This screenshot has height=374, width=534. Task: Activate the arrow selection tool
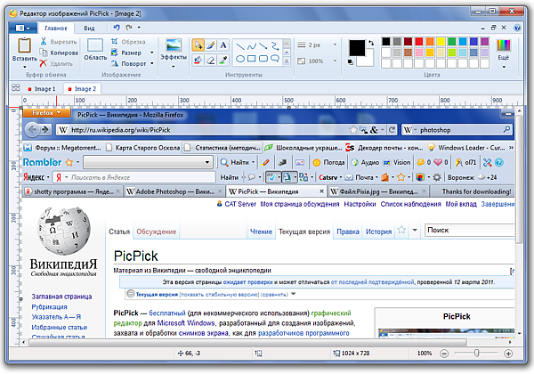click(x=198, y=45)
